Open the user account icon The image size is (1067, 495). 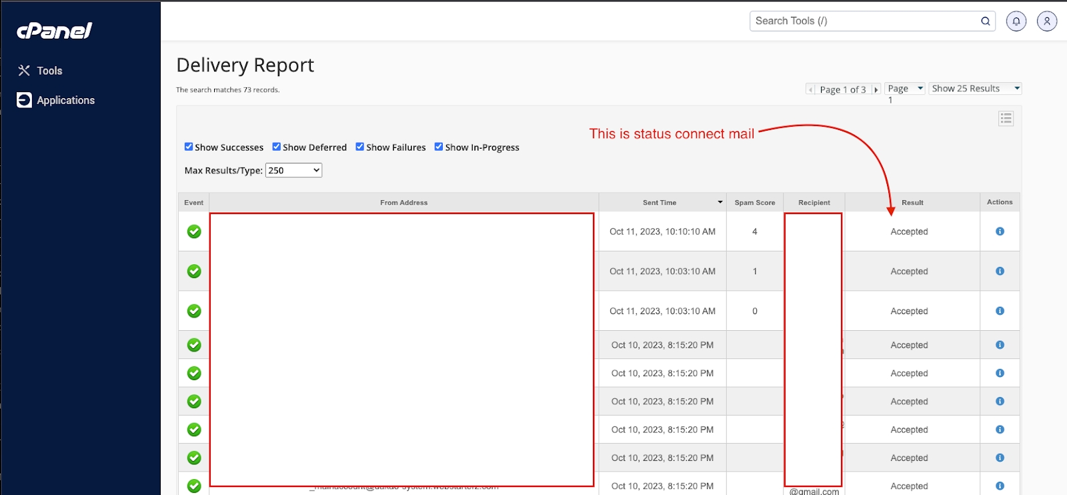[x=1046, y=21]
